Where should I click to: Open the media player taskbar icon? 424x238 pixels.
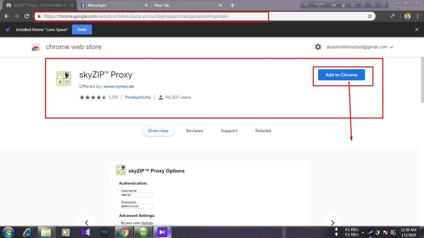pos(66,232)
